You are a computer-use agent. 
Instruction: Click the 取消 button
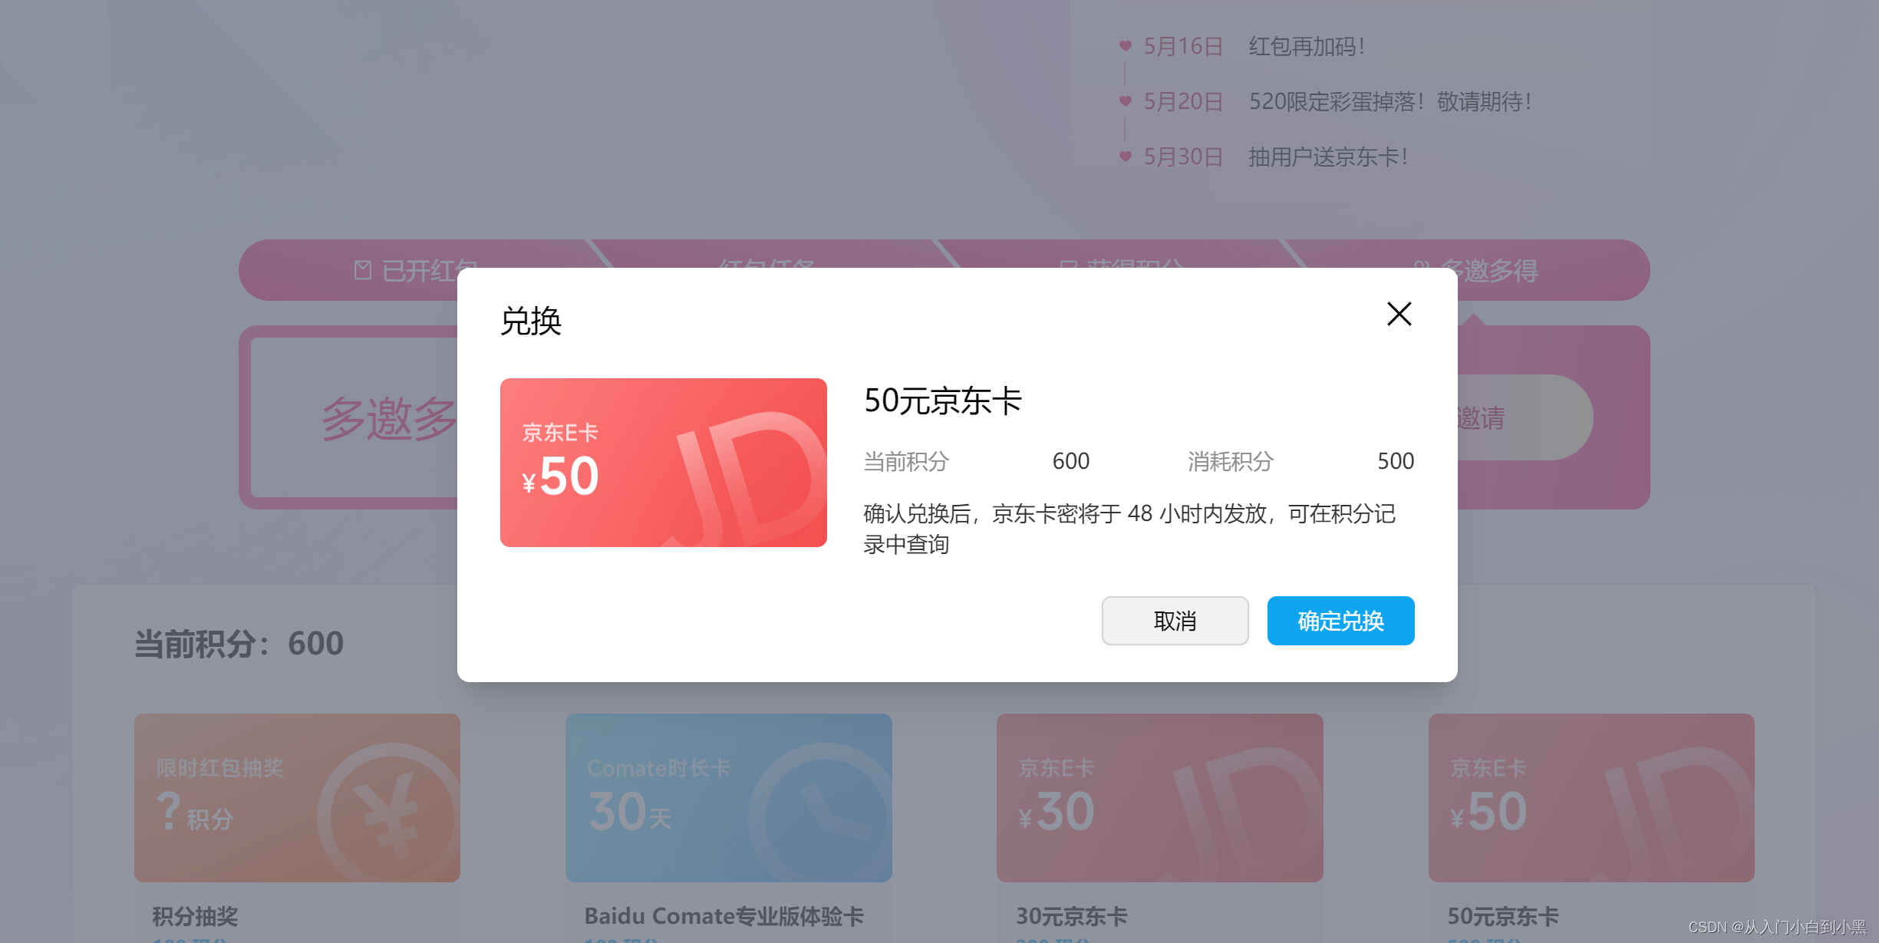[x=1175, y=621]
